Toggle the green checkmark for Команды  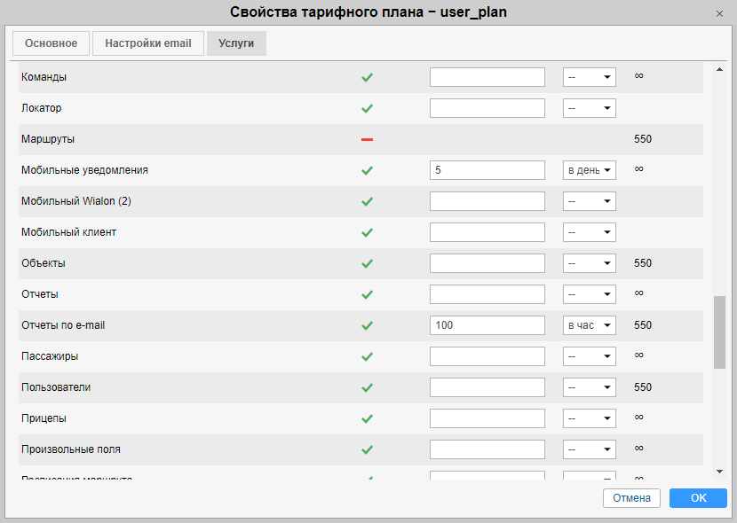click(367, 77)
